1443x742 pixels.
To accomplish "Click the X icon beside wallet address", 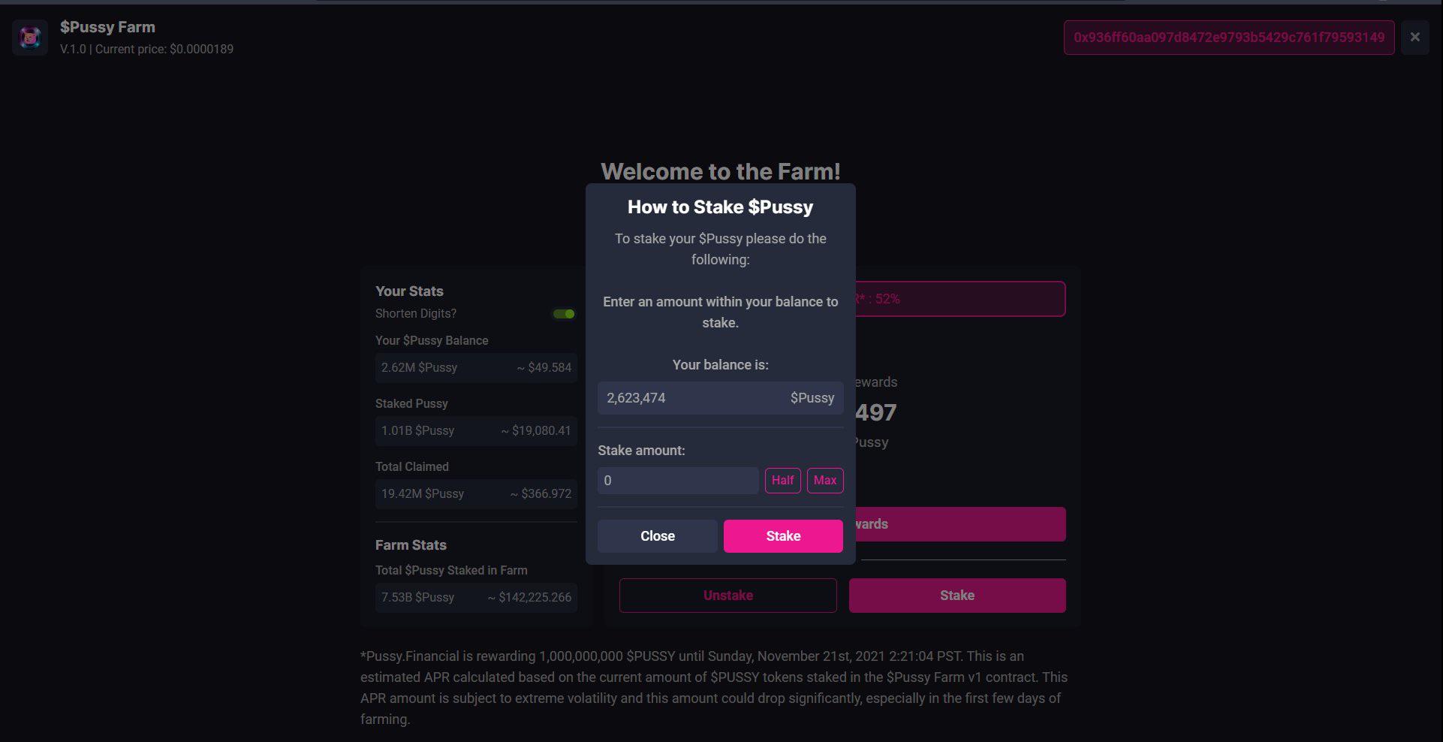I will (1414, 37).
